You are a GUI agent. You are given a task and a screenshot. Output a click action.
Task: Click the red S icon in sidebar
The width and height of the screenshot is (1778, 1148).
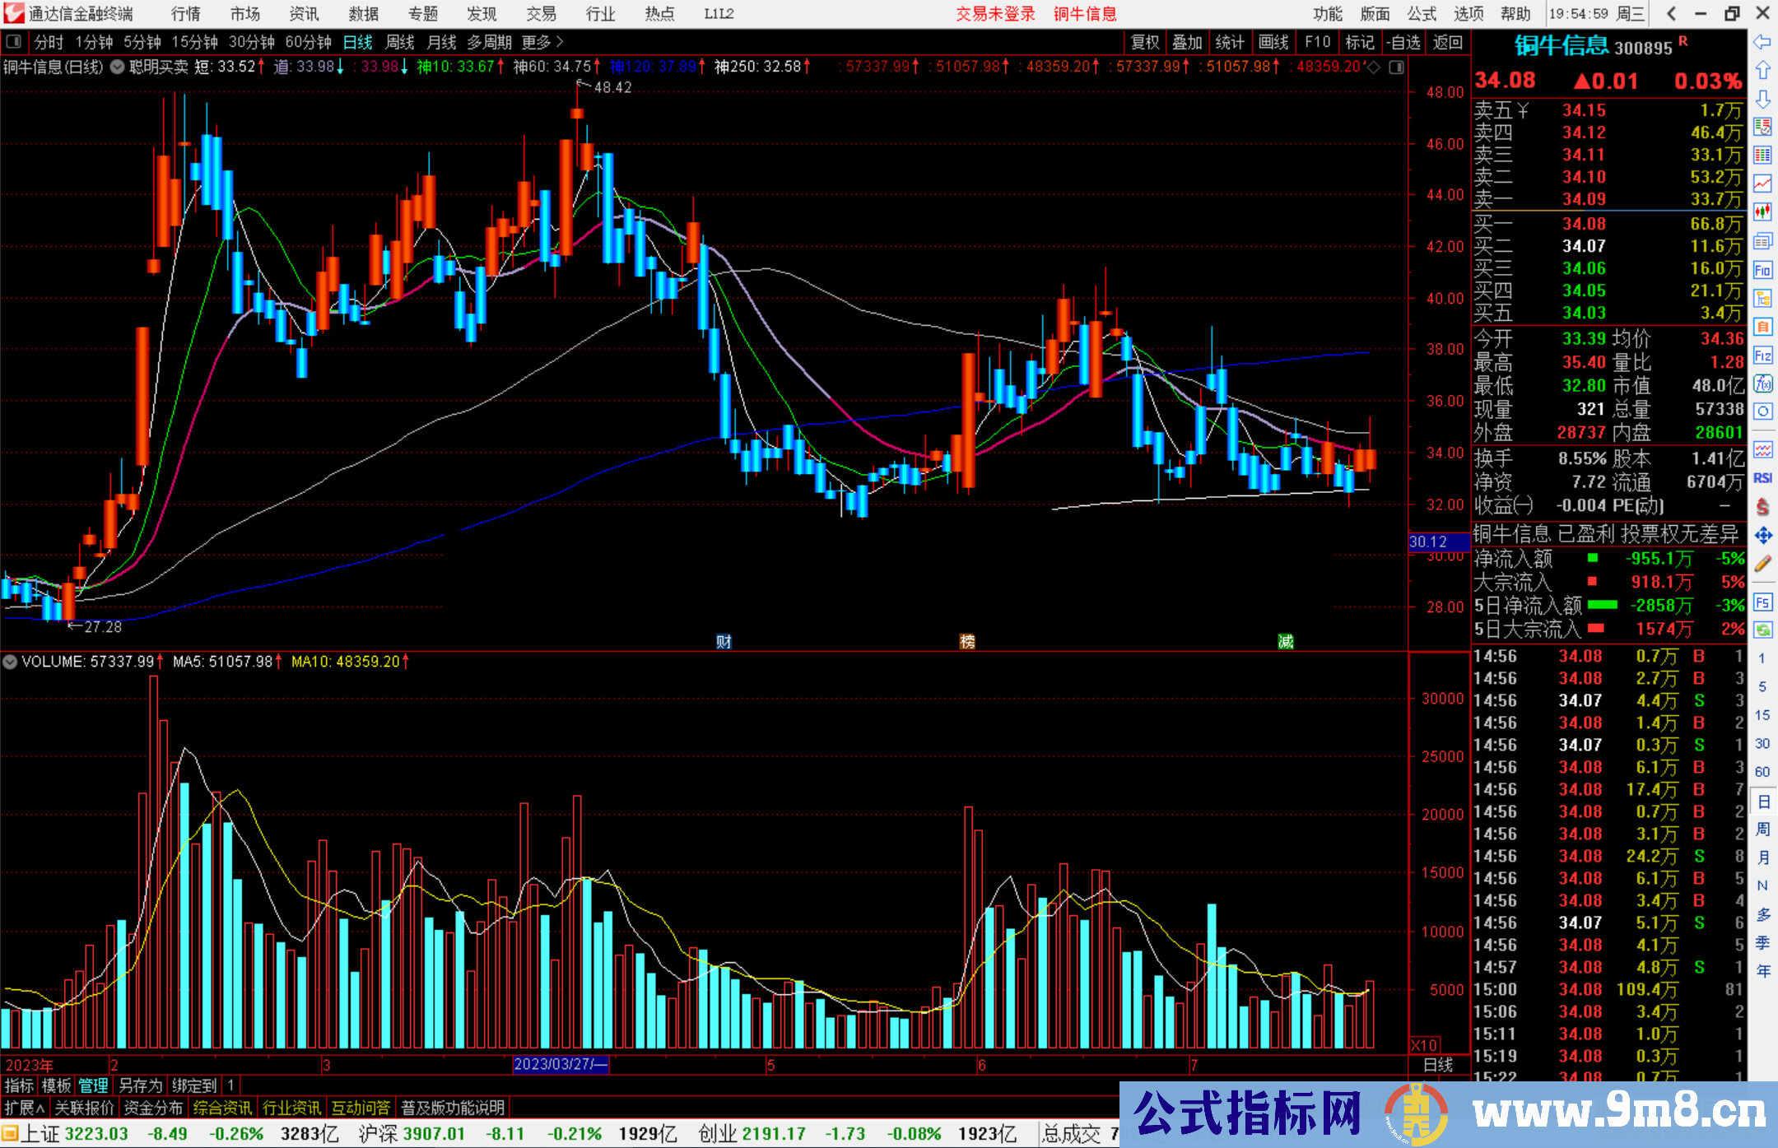1762,507
